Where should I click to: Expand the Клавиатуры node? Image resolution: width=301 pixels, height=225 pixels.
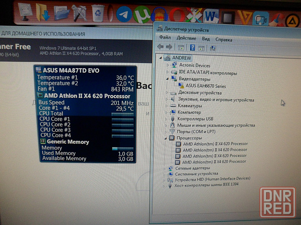pyautogui.click(x=166, y=105)
